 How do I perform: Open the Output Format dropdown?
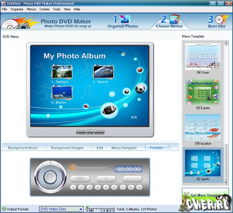point(61,209)
